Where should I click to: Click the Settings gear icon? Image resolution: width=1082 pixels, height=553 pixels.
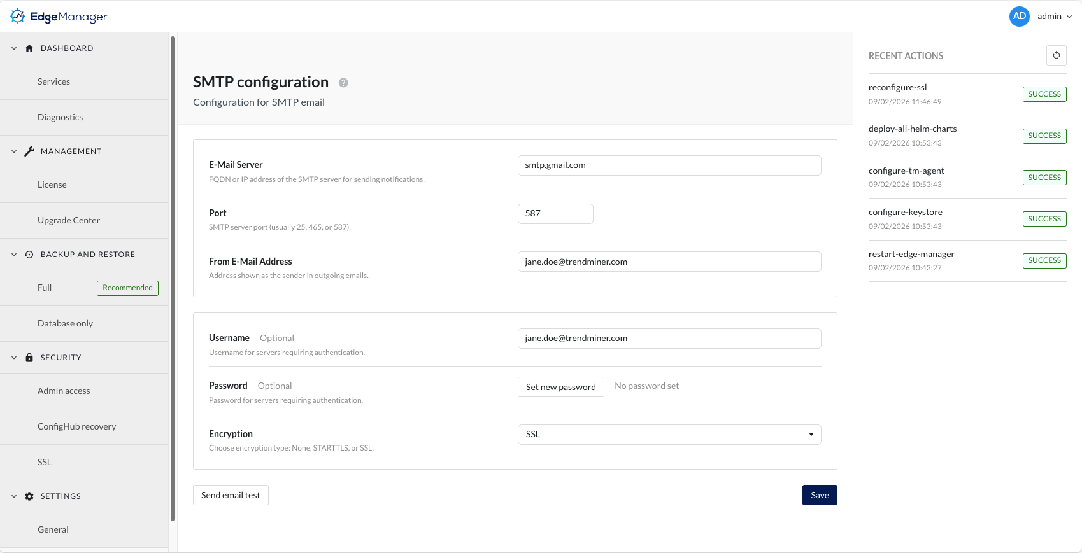point(29,496)
